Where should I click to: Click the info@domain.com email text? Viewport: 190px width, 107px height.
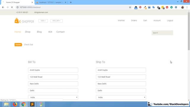(x=41, y=12)
